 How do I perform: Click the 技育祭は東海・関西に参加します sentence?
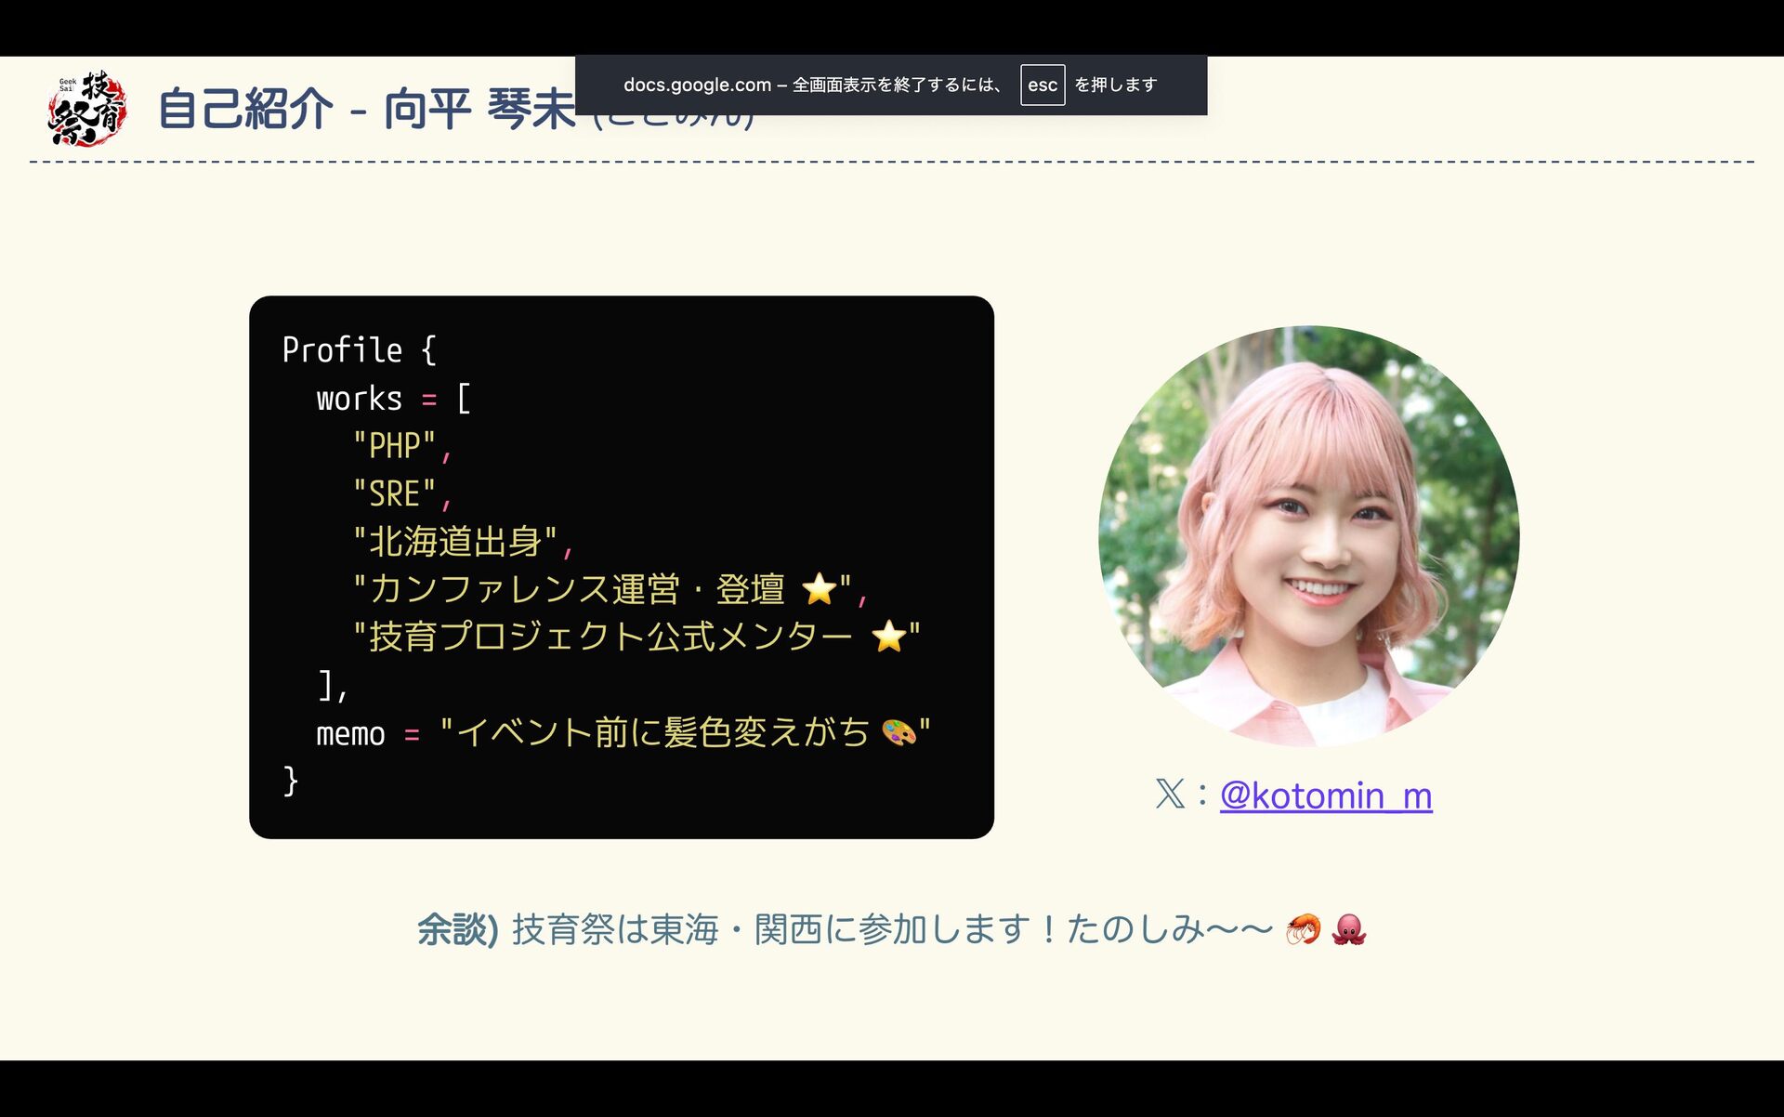(771, 928)
